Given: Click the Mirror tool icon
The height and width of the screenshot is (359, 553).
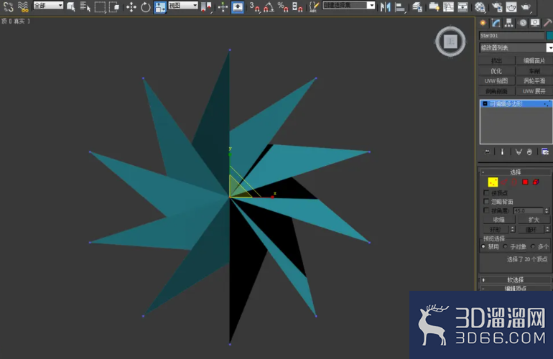Looking at the screenshot, I should [385, 7].
